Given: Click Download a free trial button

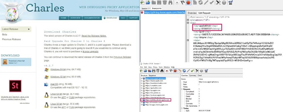Looking at the screenshot, I should 16,62.
